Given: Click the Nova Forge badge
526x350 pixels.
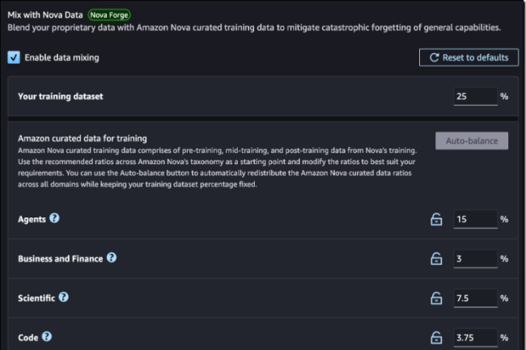Looking at the screenshot, I should pyautogui.click(x=108, y=15).
